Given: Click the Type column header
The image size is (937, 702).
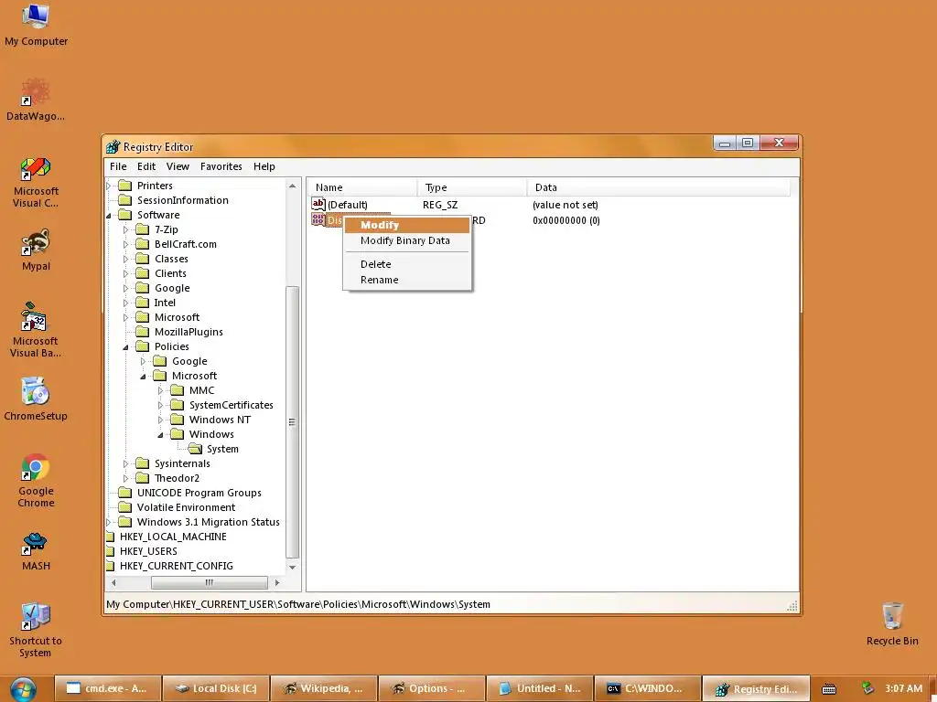Looking at the screenshot, I should point(472,187).
